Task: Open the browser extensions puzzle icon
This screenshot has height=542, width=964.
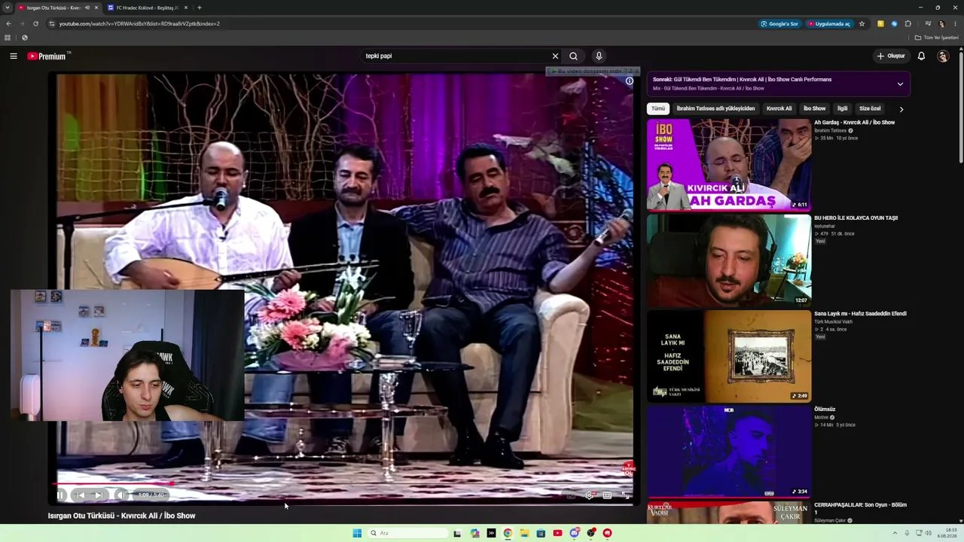Action: click(908, 24)
